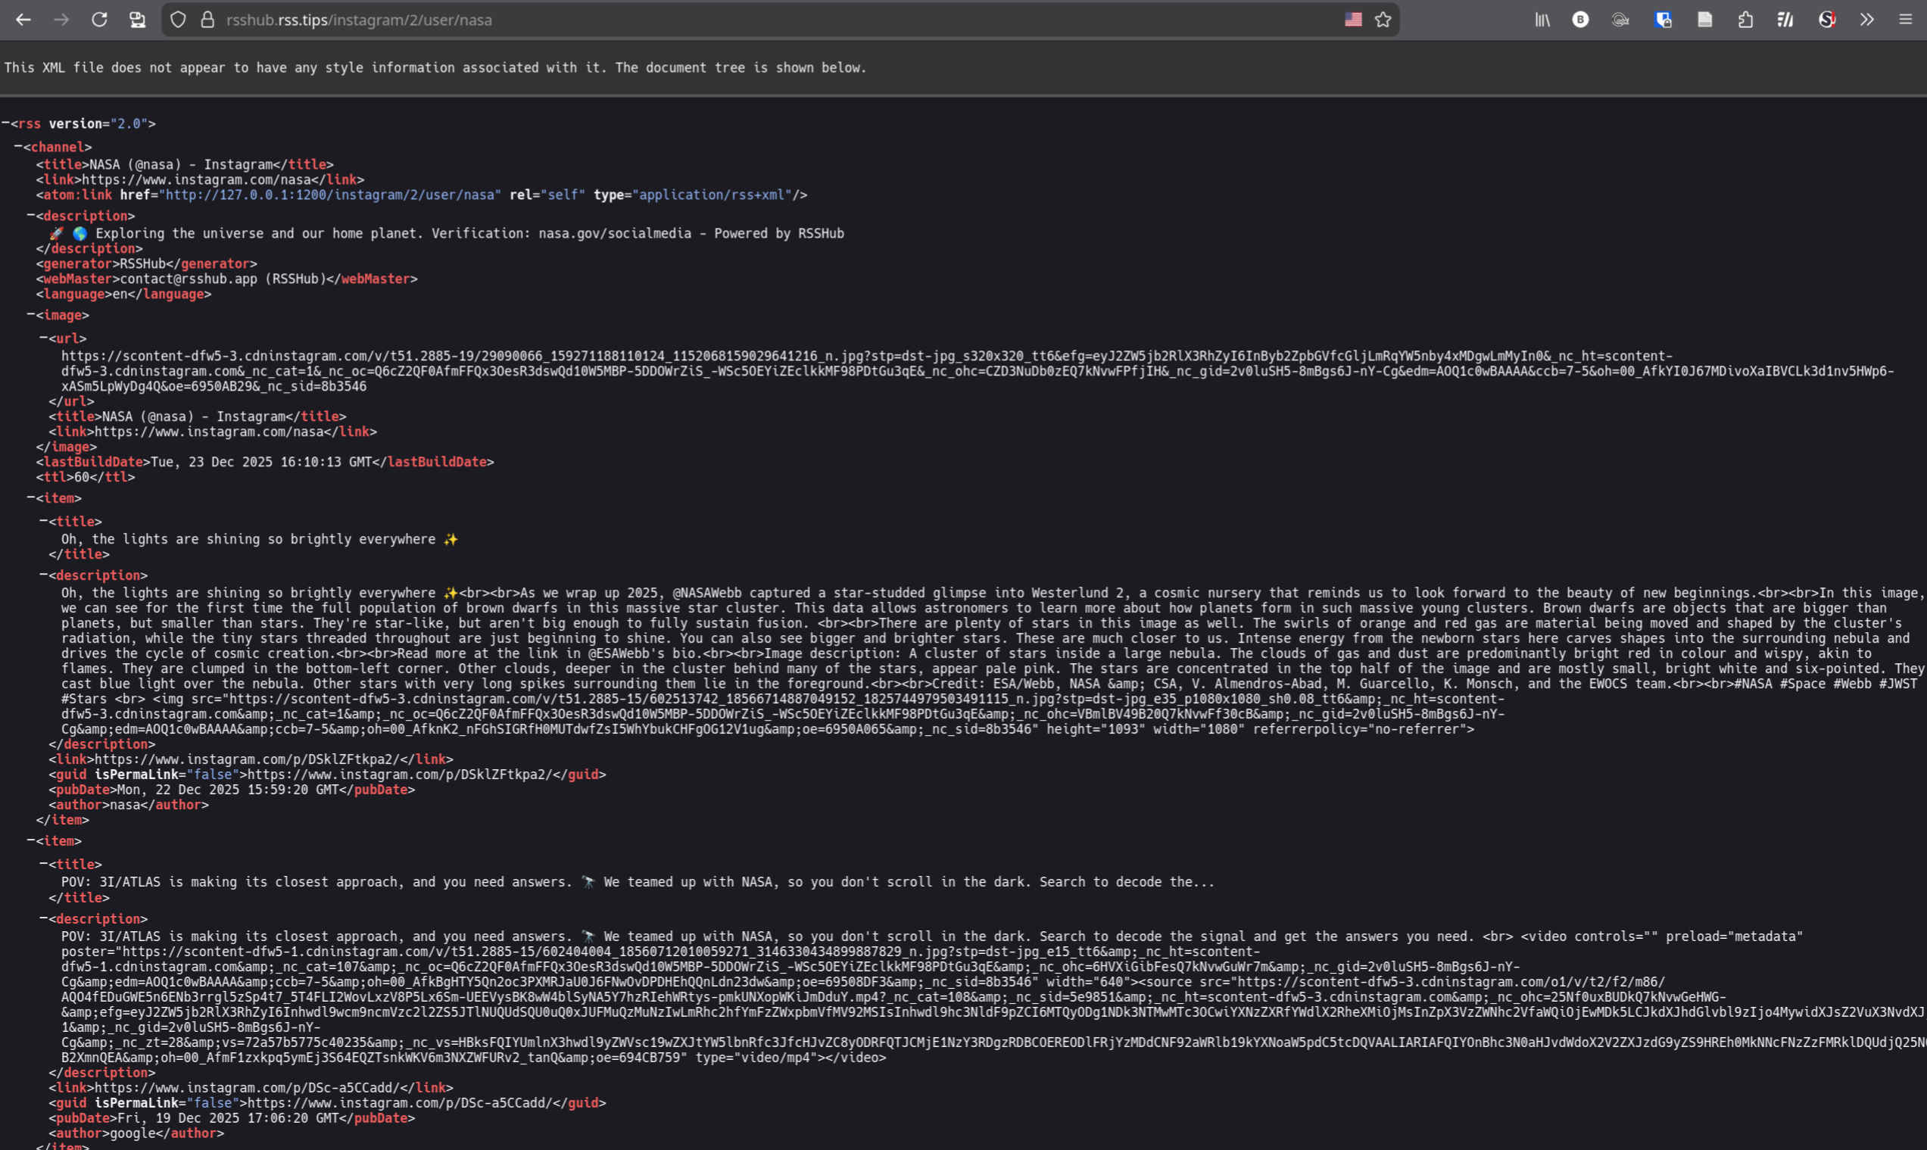1927x1150 pixels.
Task: Collapse the channel element node
Action: pos(18,146)
